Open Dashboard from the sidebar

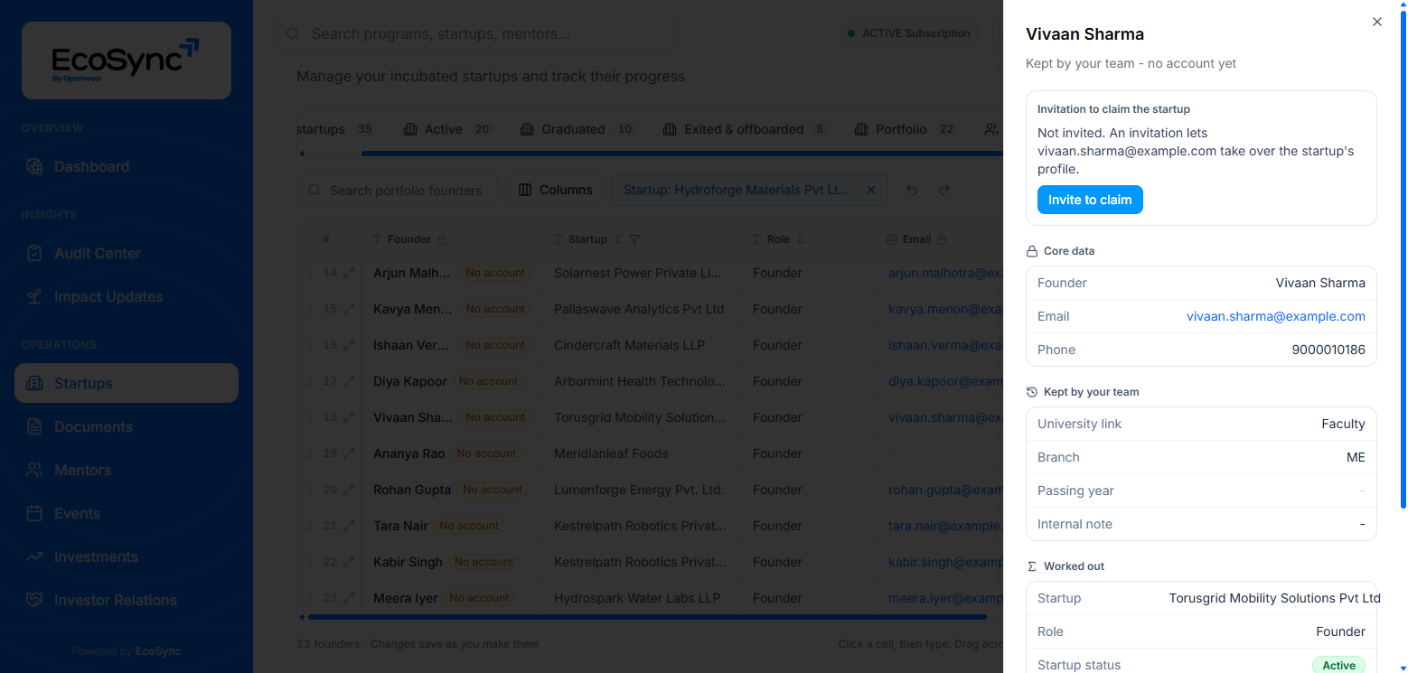tap(127, 166)
